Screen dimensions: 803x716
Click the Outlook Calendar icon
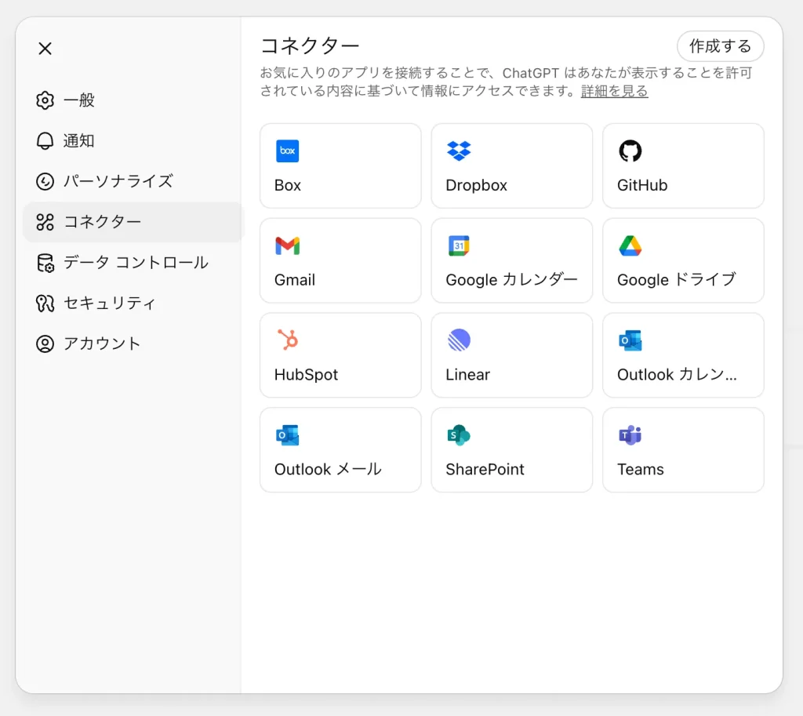[630, 340]
